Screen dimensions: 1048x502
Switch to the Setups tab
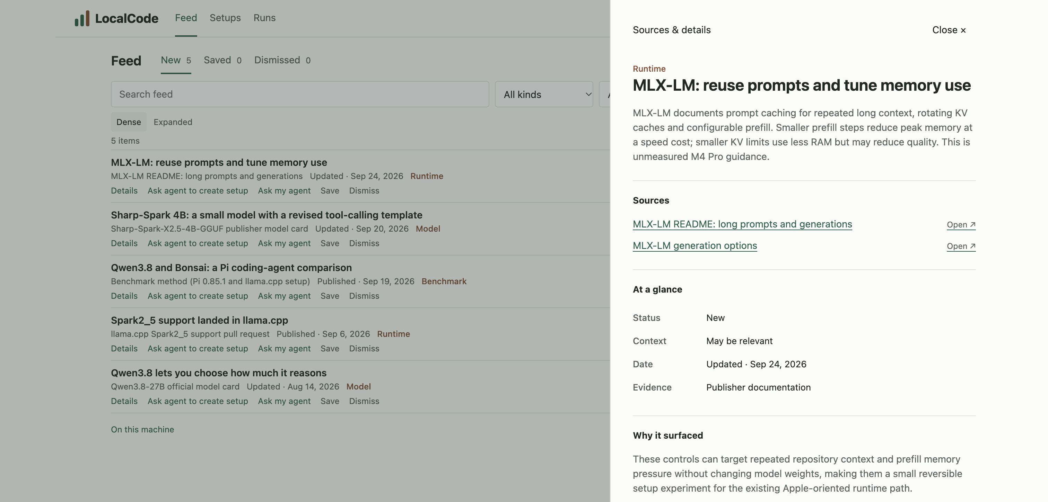click(225, 18)
